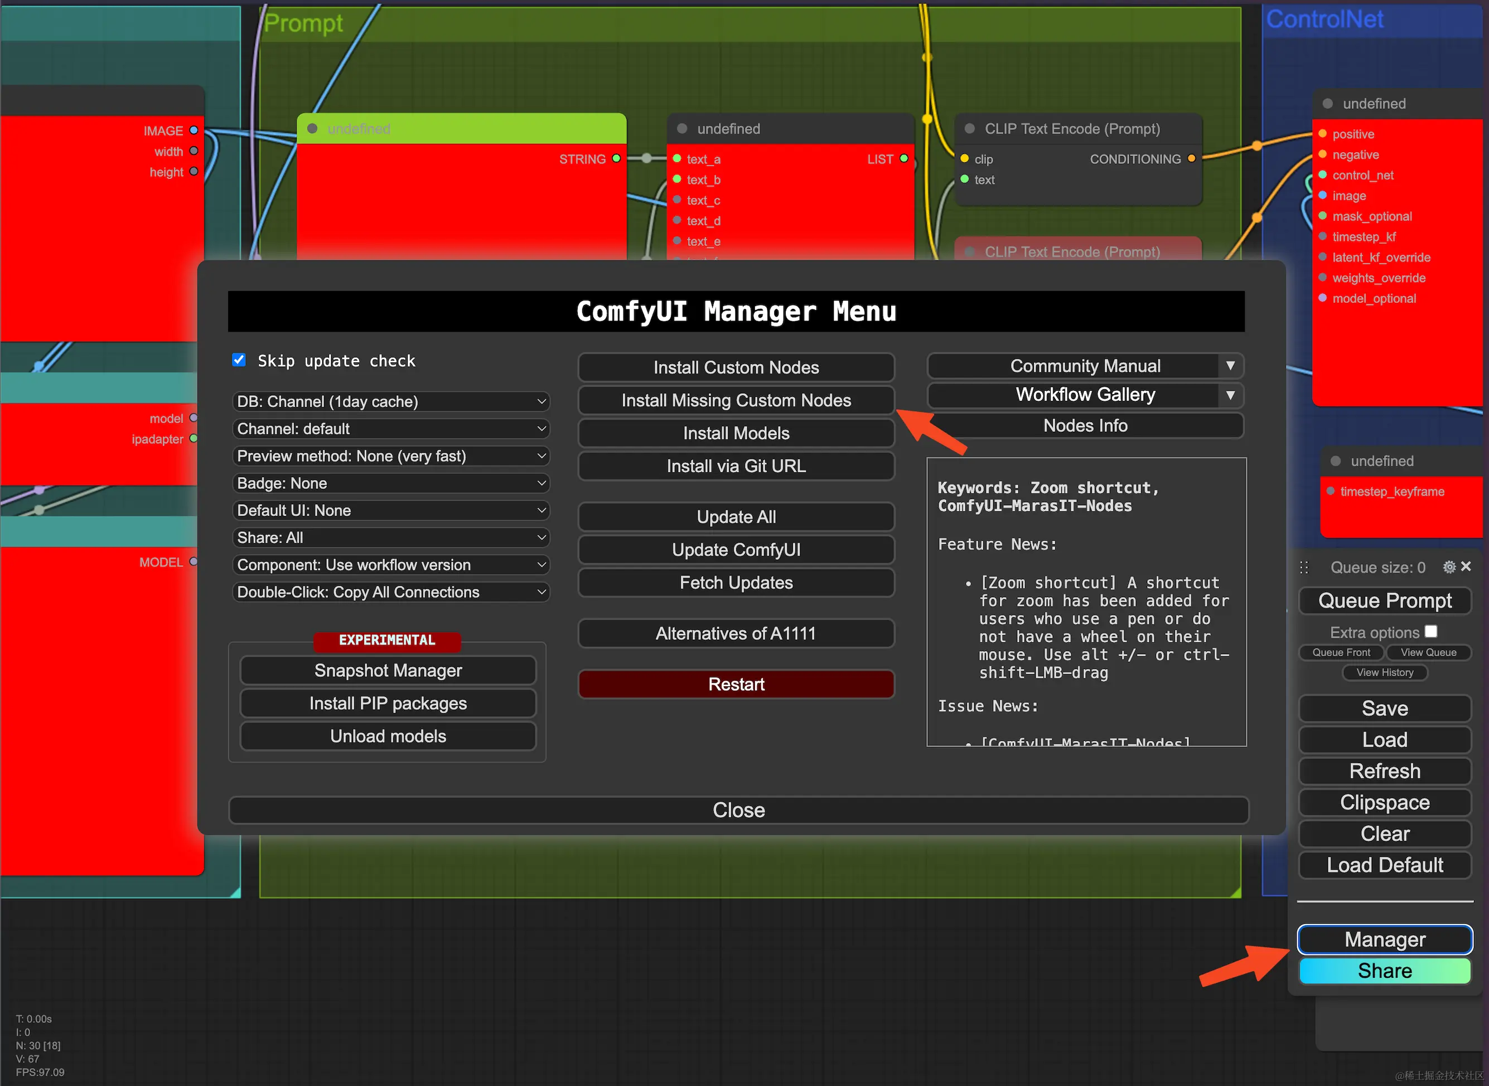
Task: Click Unload models button
Action: (x=388, y=736)
